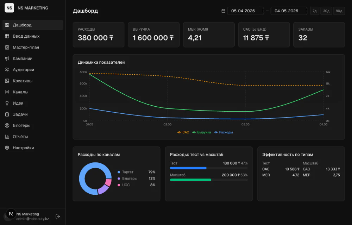This screenshot has height=225, width=352.
Task: Toggle Расходы series in chart legend
Action: (224, 132)
